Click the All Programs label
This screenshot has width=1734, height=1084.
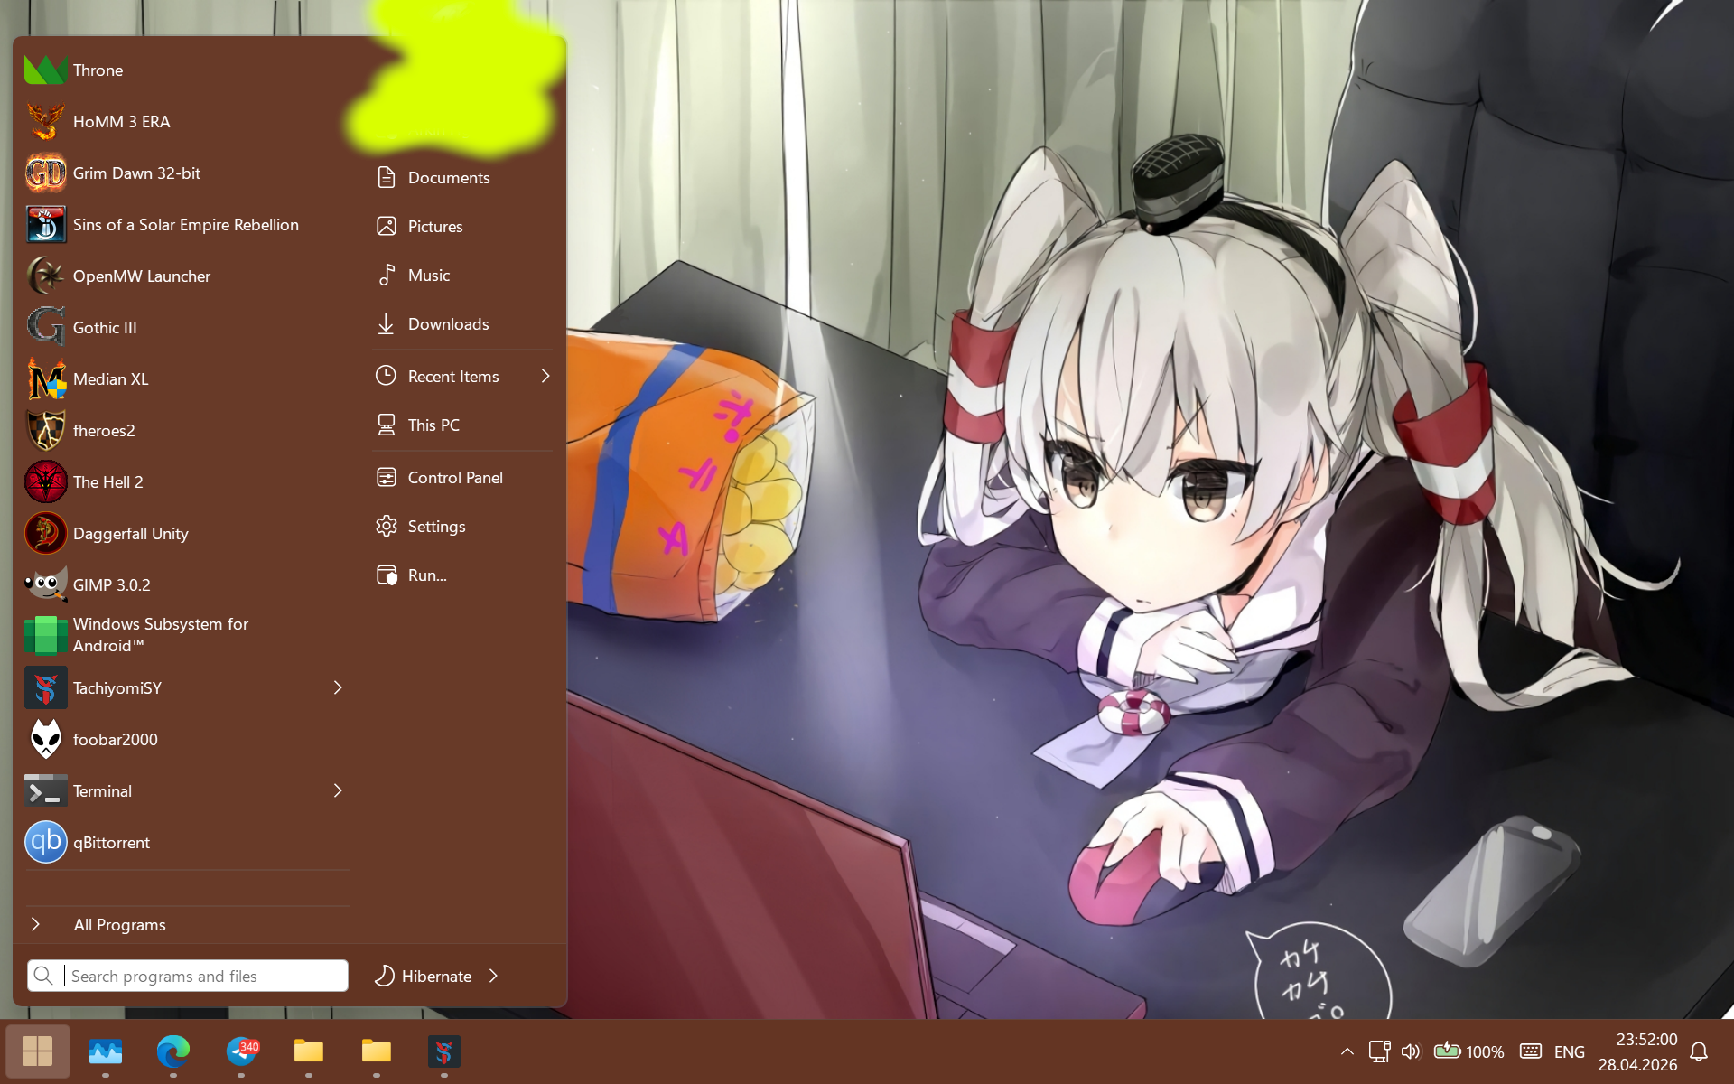(x=120, y=925)
